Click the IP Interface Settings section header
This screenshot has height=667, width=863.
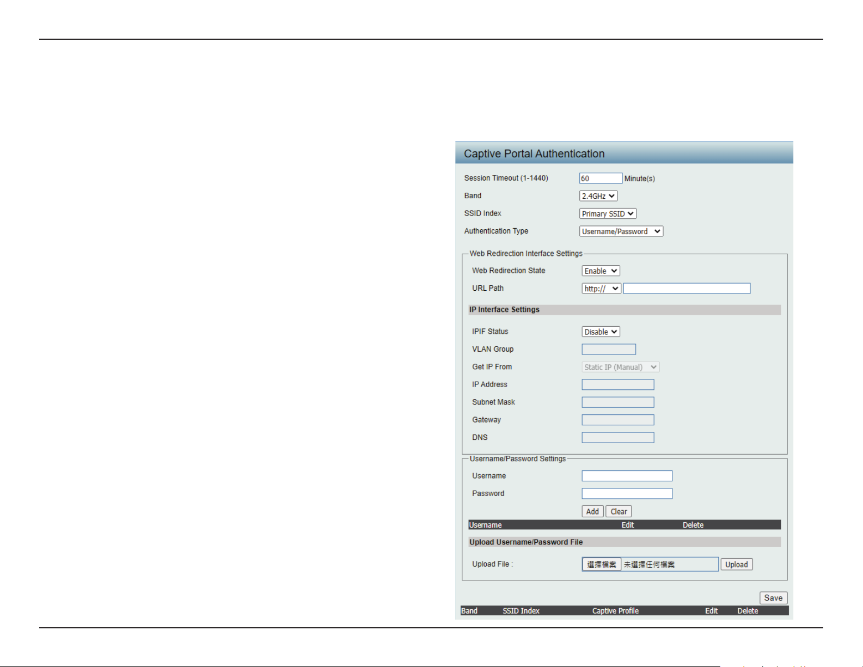click(x=625, y=310)
